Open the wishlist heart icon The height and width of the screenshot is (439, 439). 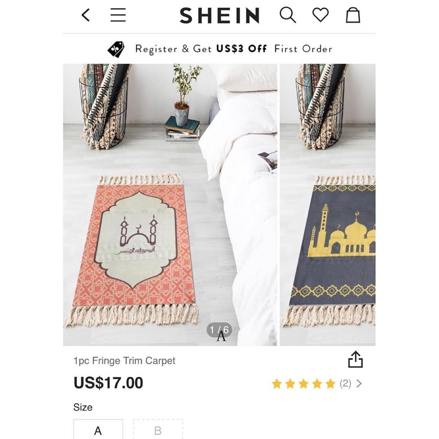point(320,15)
